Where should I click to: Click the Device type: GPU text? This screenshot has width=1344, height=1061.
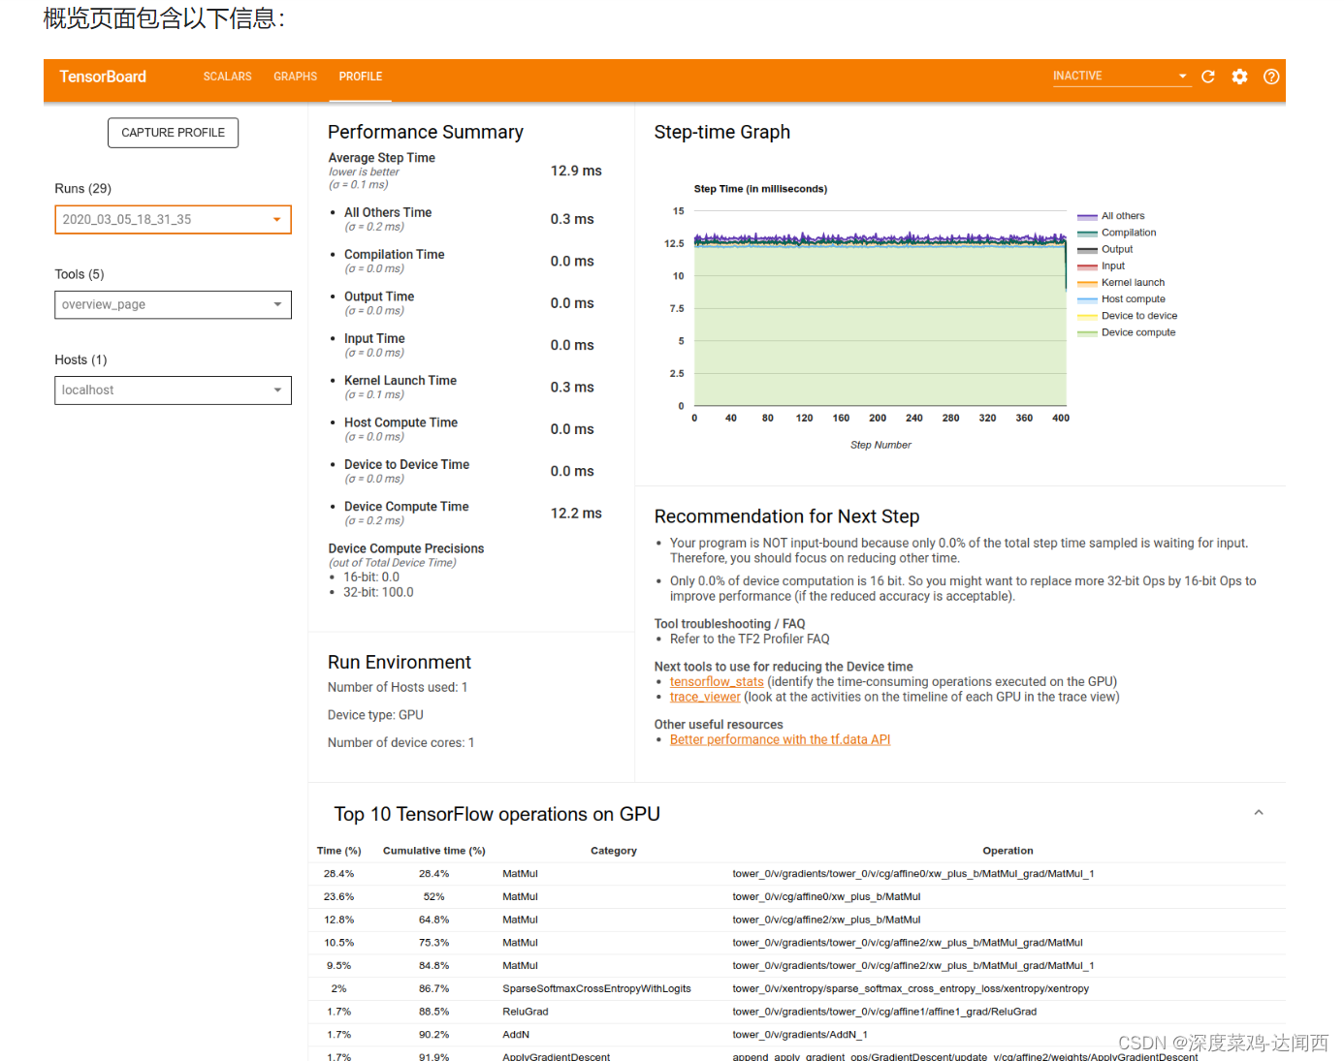click(x=375, y=715)
